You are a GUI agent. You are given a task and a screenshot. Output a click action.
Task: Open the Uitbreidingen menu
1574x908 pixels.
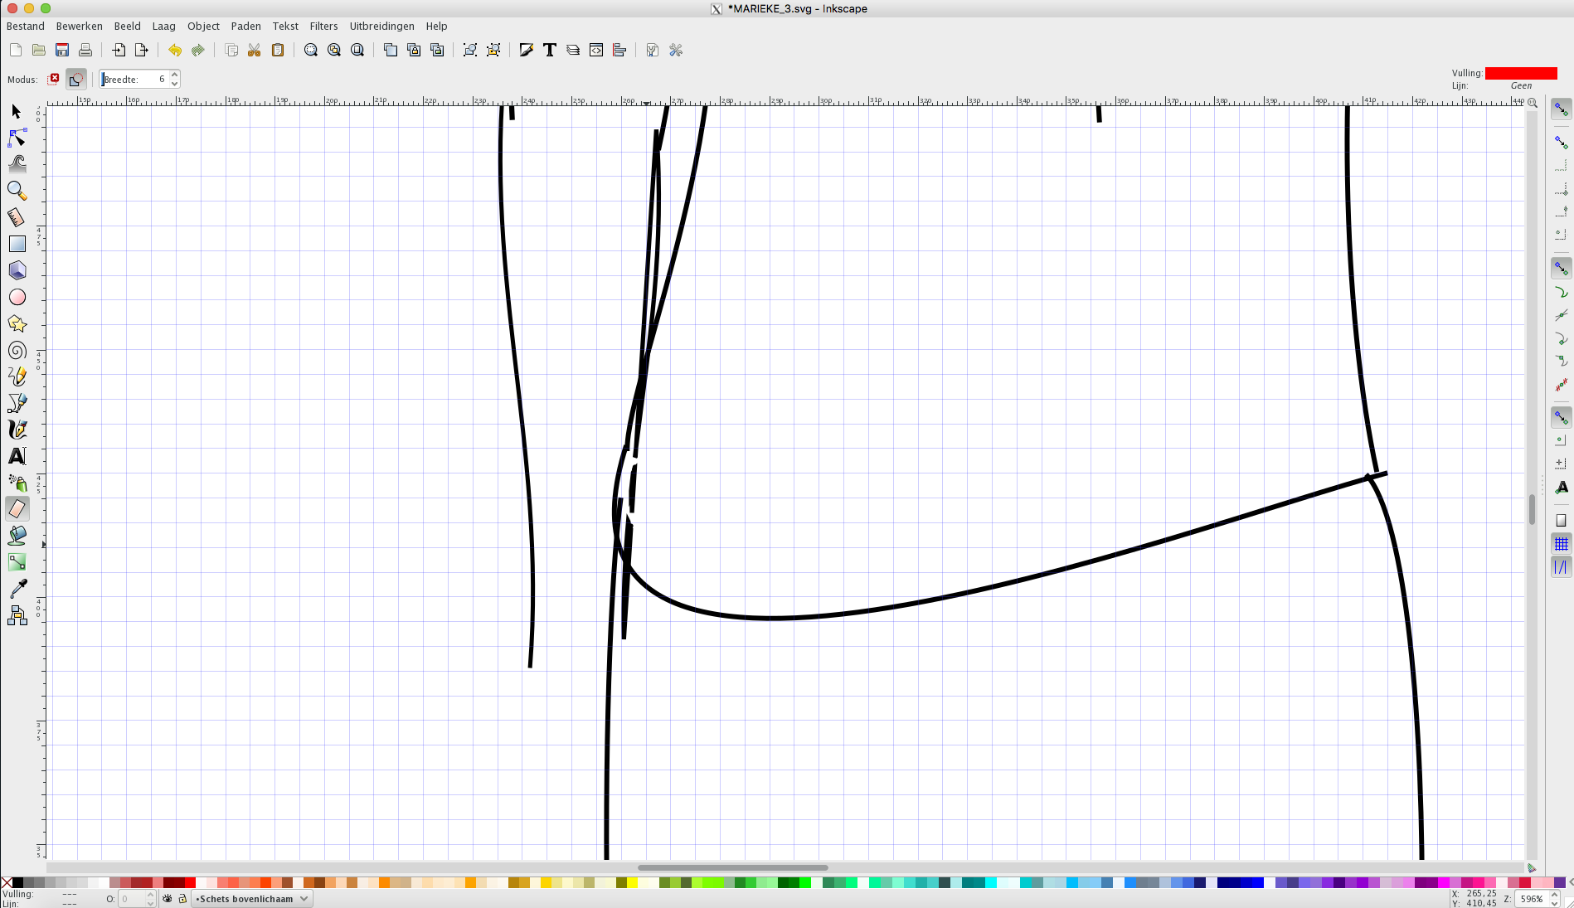pyautogui.click(x=381, y=27)
